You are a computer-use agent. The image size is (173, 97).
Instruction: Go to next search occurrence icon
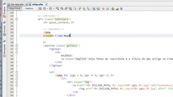pos(66,9)
